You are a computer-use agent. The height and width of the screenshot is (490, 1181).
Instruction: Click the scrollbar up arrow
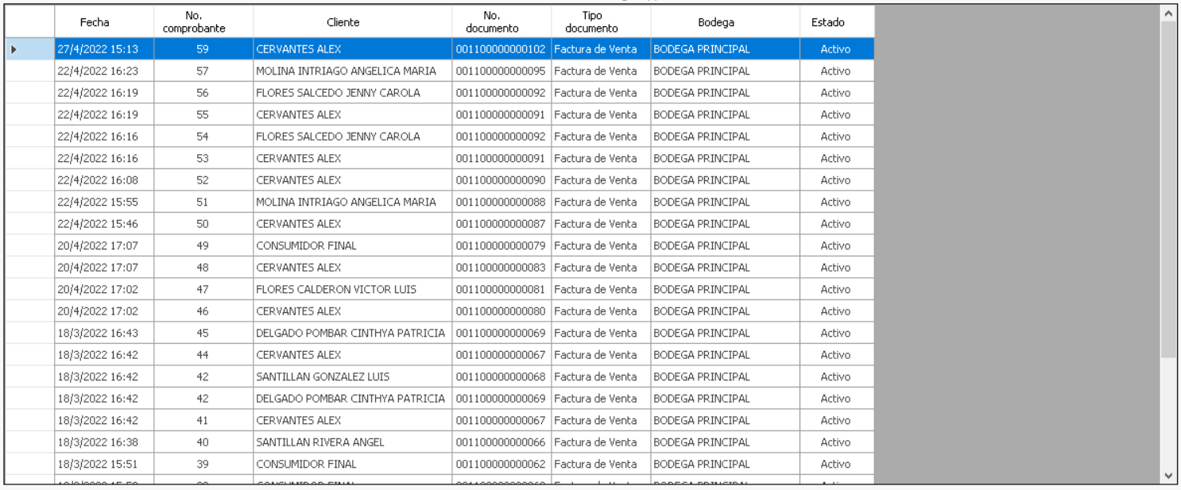[x=1167, y=14]
